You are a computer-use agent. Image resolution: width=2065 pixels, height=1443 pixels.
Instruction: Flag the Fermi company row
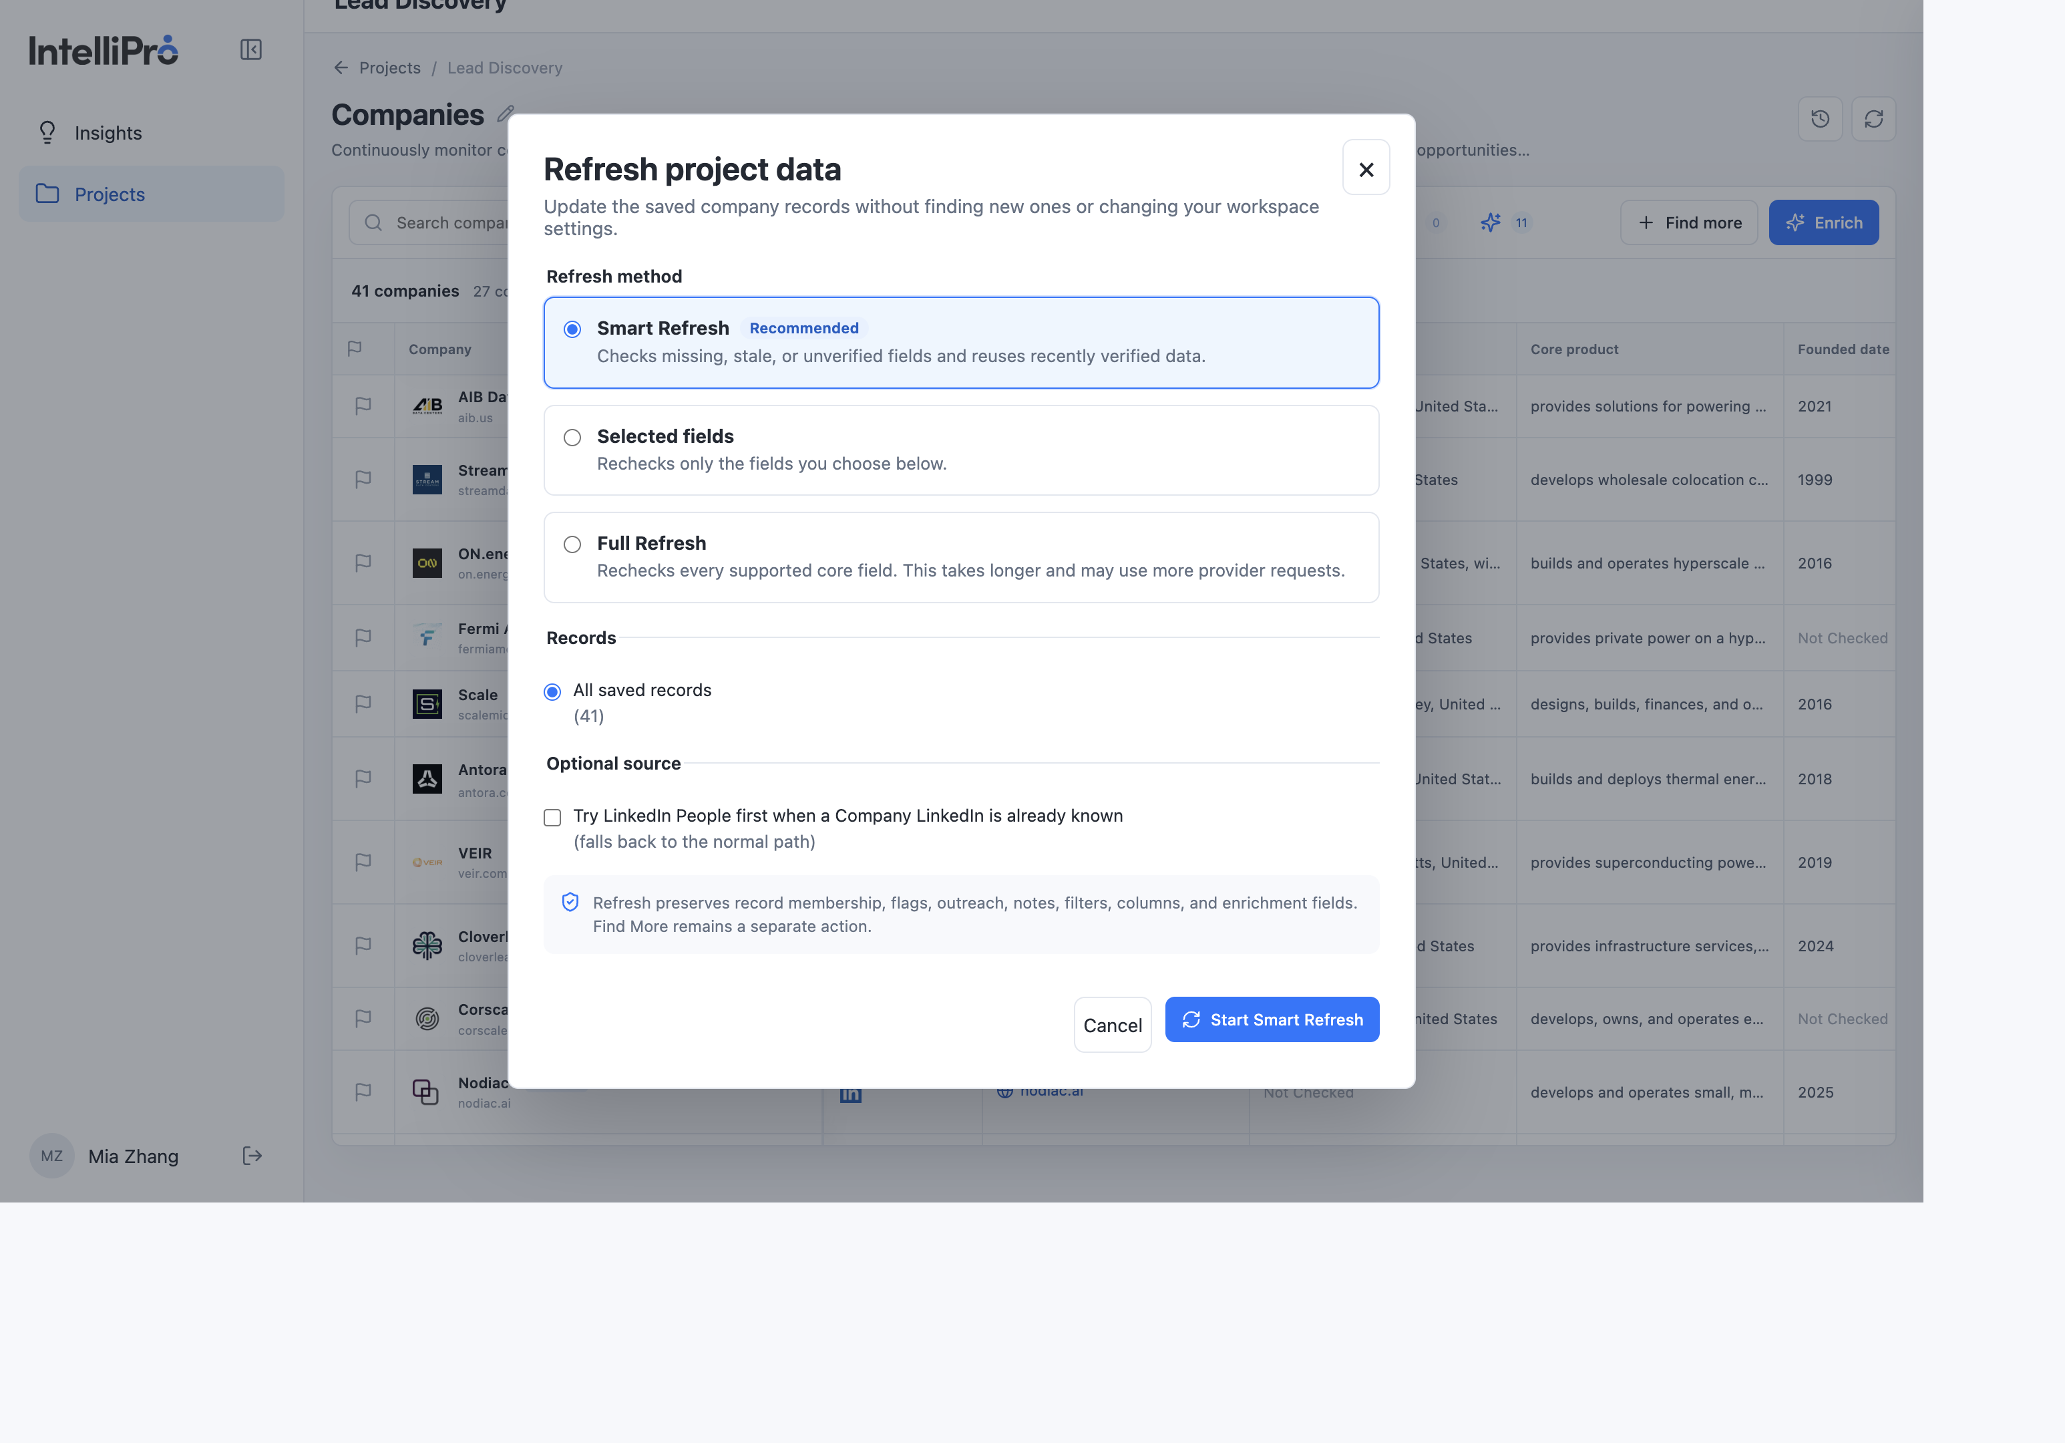(x=363, y=638)
